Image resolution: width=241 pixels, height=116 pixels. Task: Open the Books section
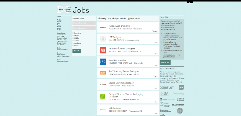coord(59,26)
